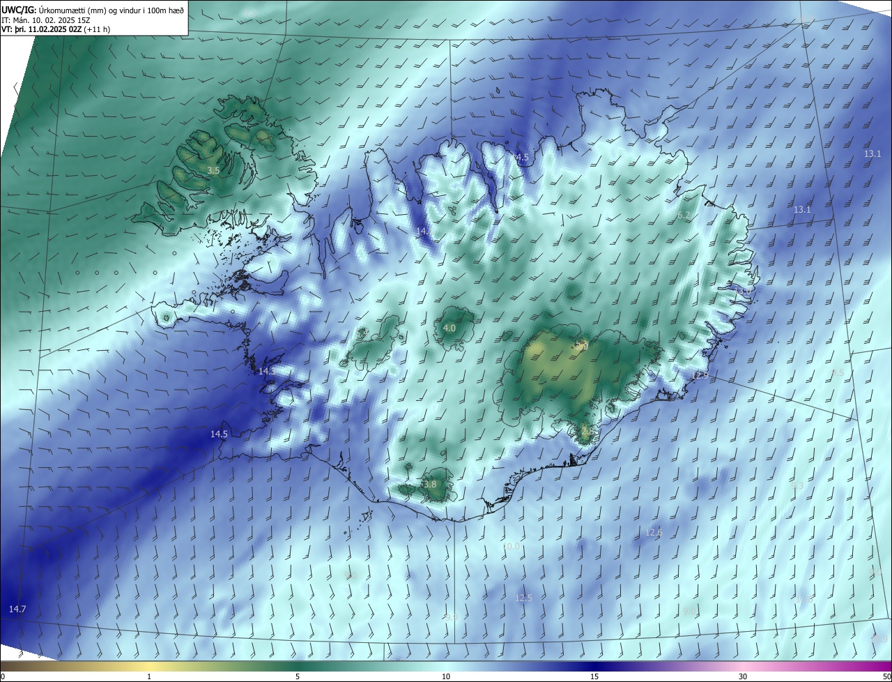Click the 50 tick label on the colour scale

click(x=886, y=676)
